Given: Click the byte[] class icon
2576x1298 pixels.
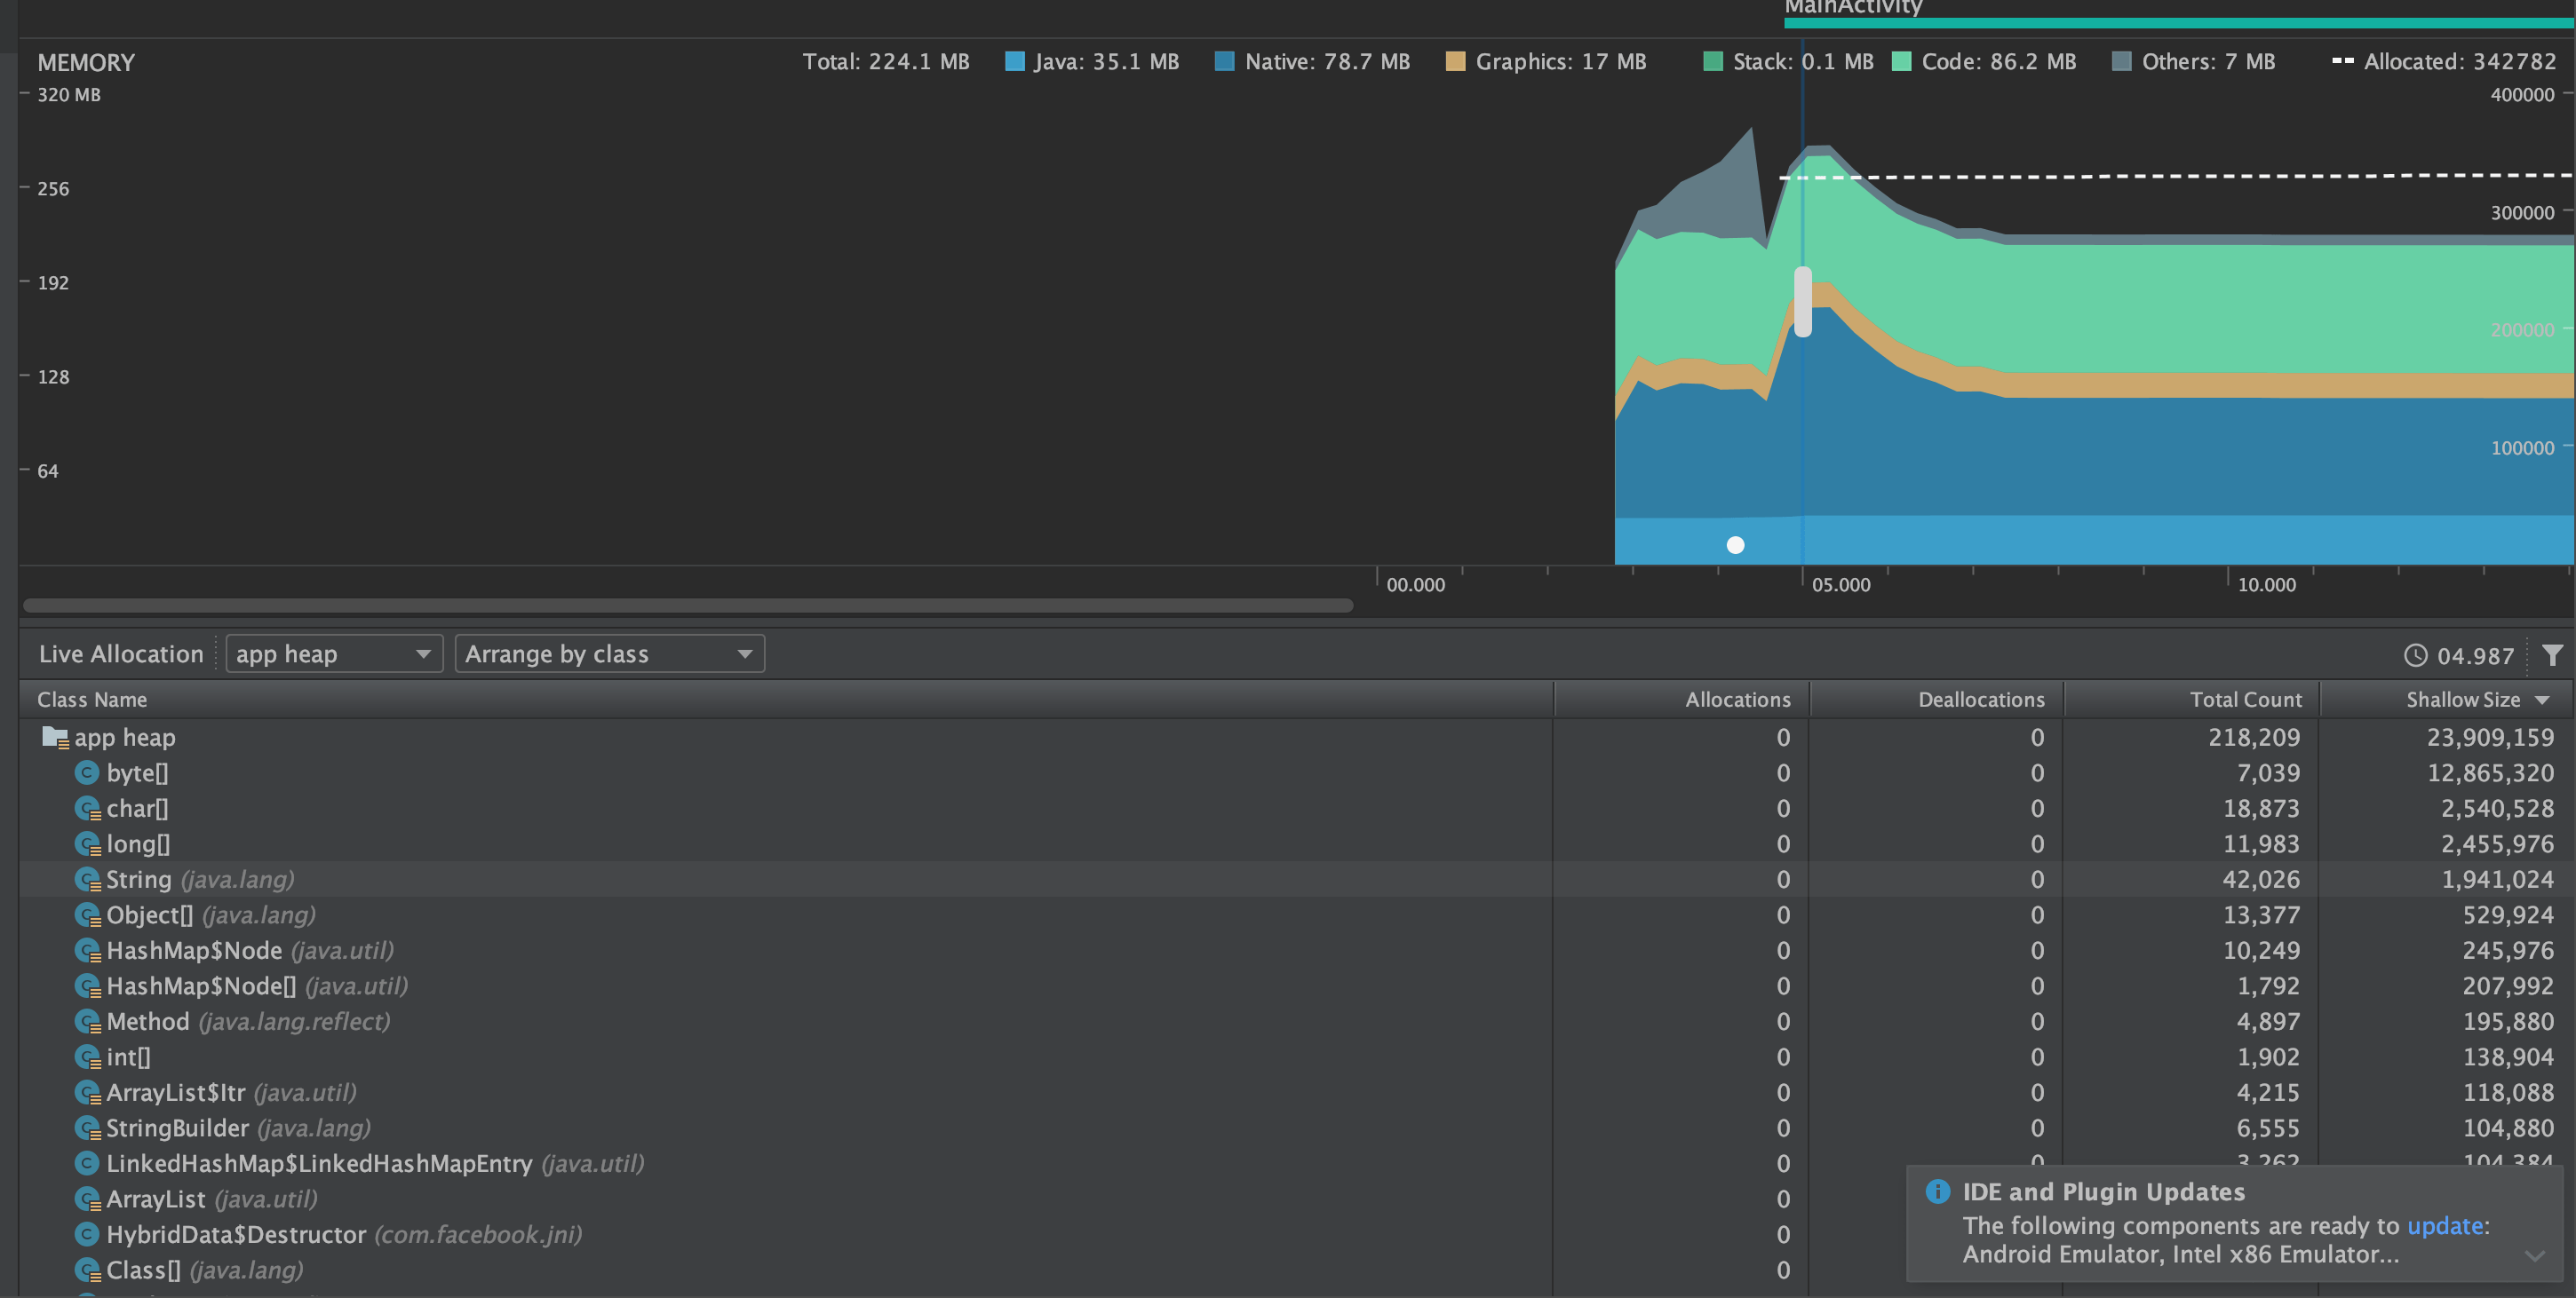Looking at the screenshot, I should (88, 772).
